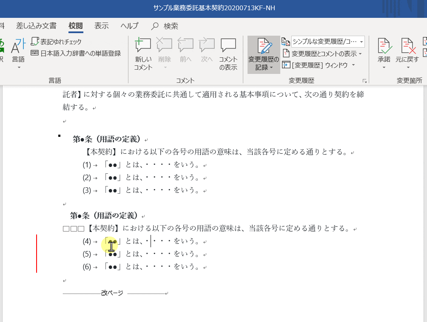The width and height of the screenshot is (427, 322).
Task: Click list item (1) text line
Action: tap(145, 164)
